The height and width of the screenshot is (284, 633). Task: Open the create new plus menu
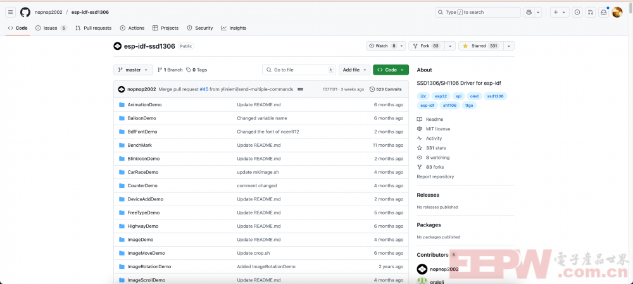coord(560,12)
